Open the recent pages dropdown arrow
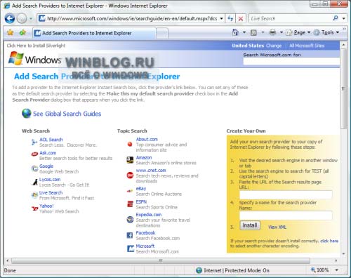 [31, 18]
